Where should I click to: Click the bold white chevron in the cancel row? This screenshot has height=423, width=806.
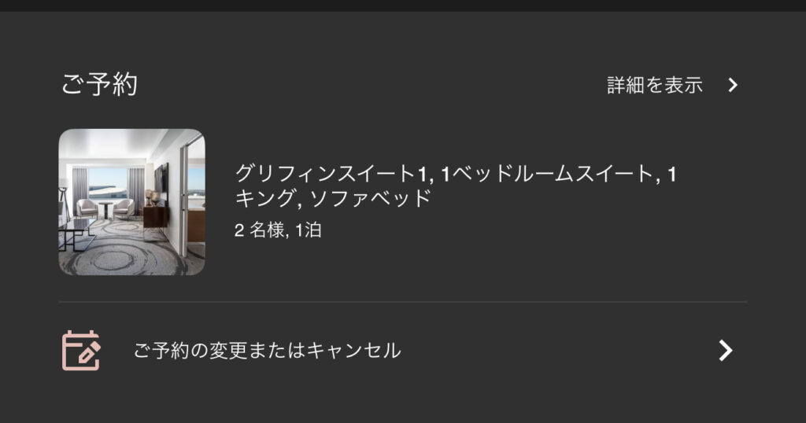click(x=725, y=351)
